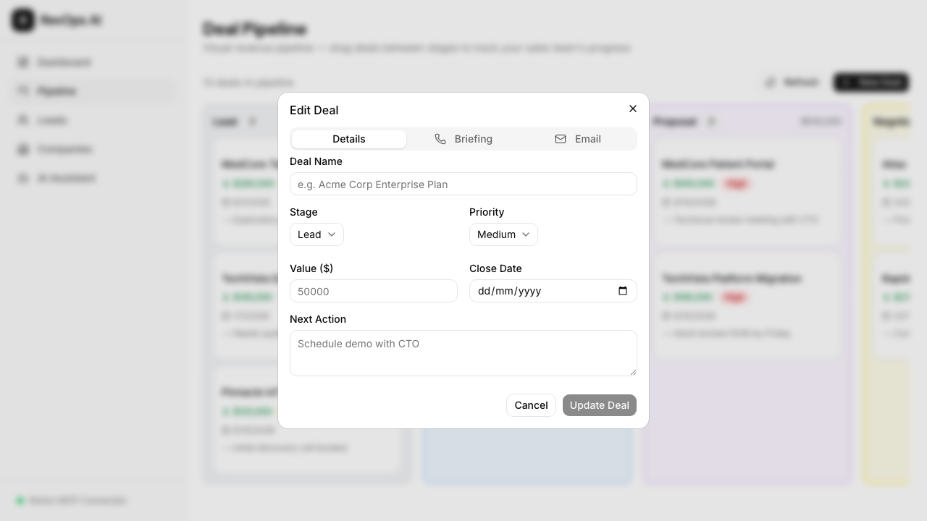Click the Cancel button
The image size is (927, 521).
531,405
